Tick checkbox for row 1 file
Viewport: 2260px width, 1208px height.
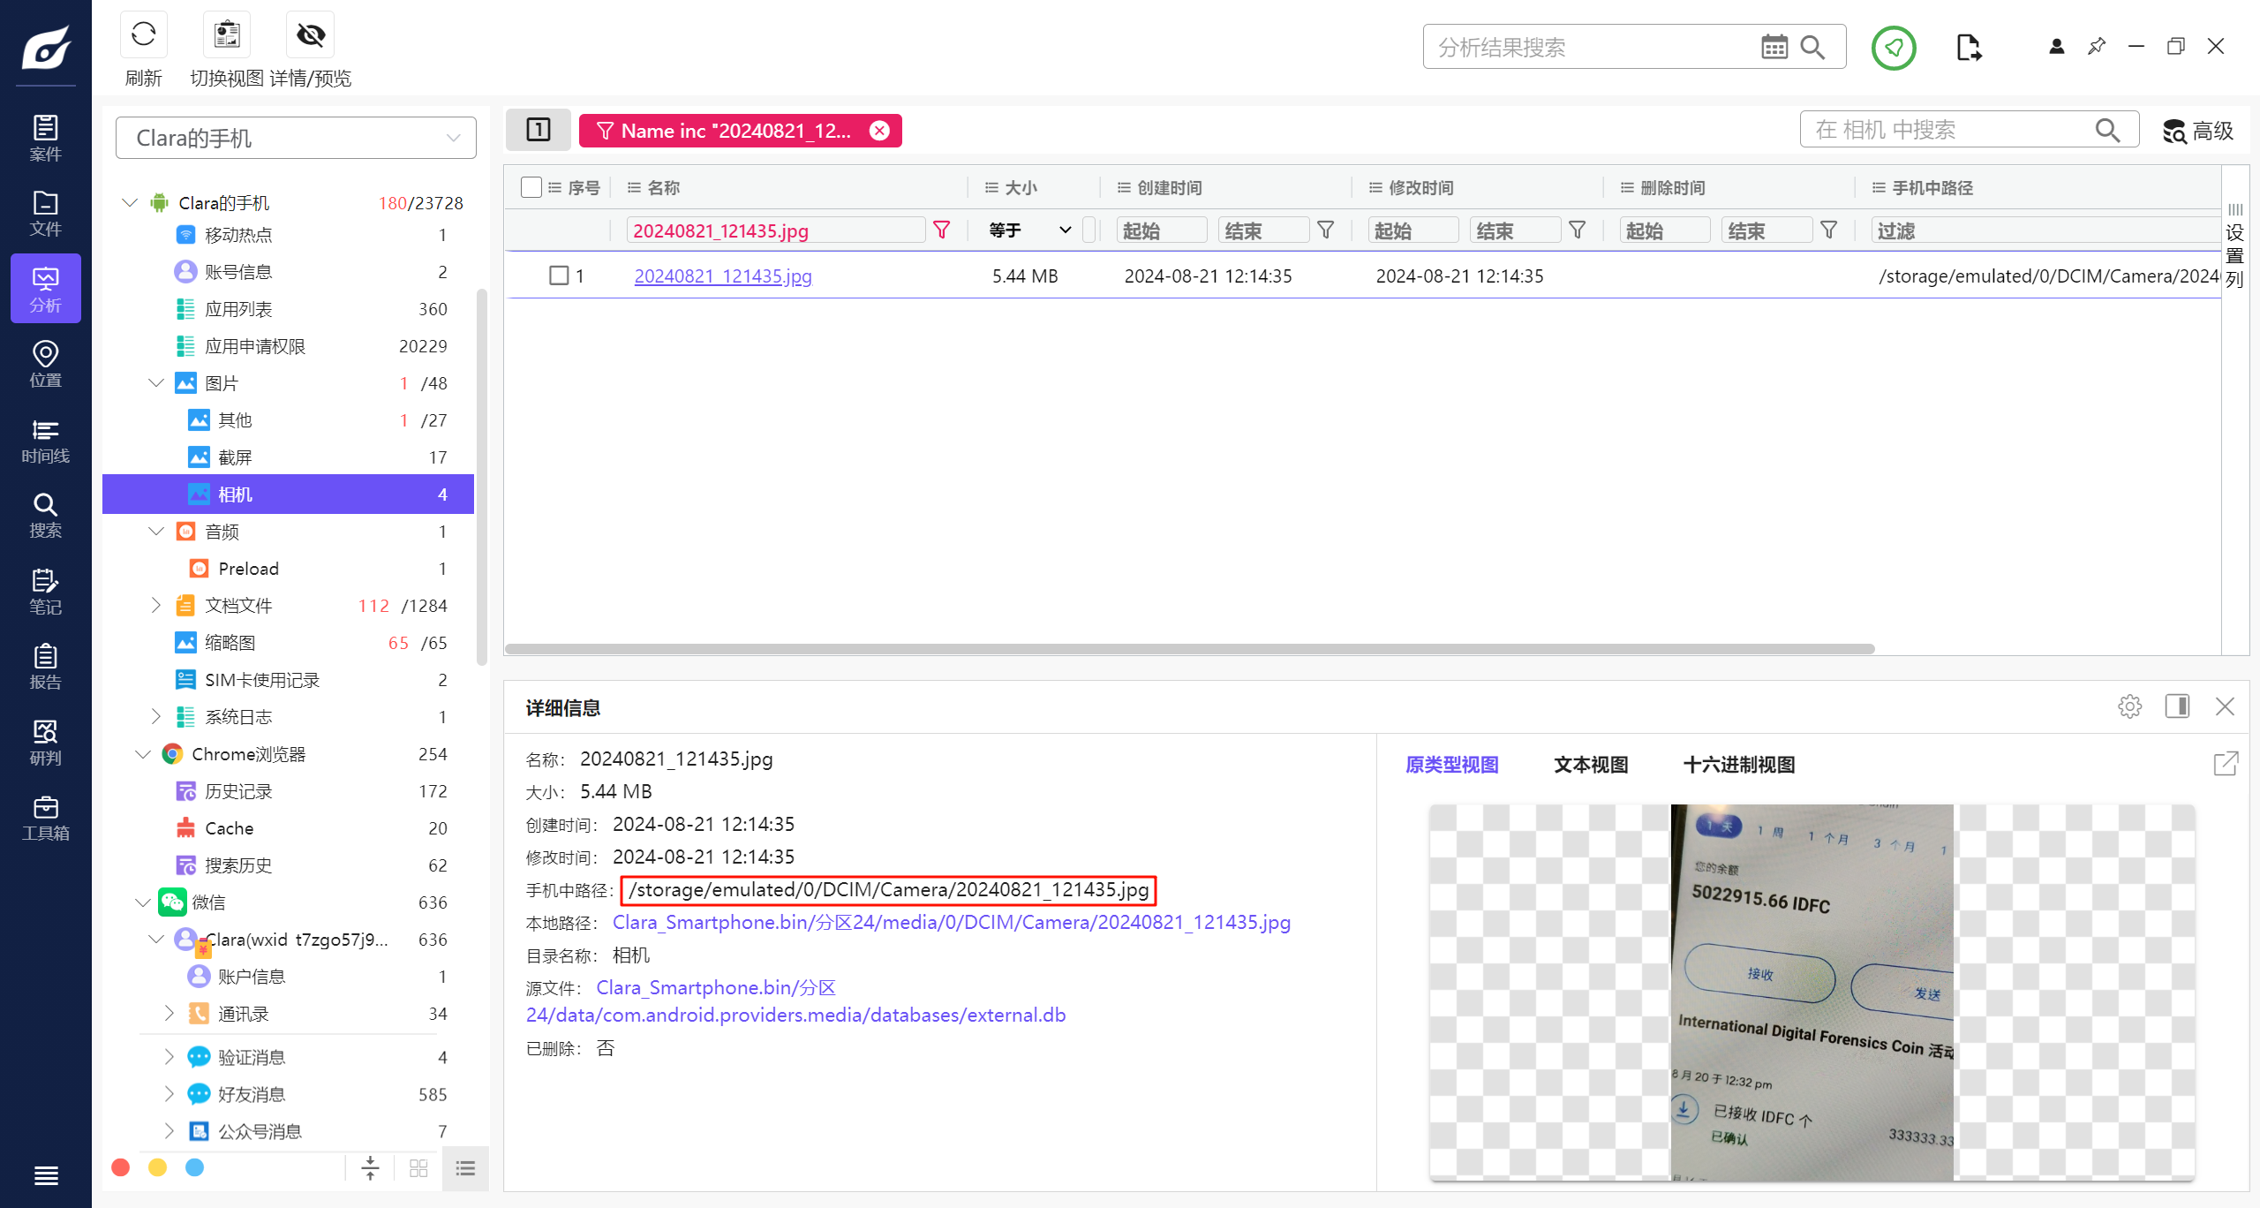pos(559,276)
